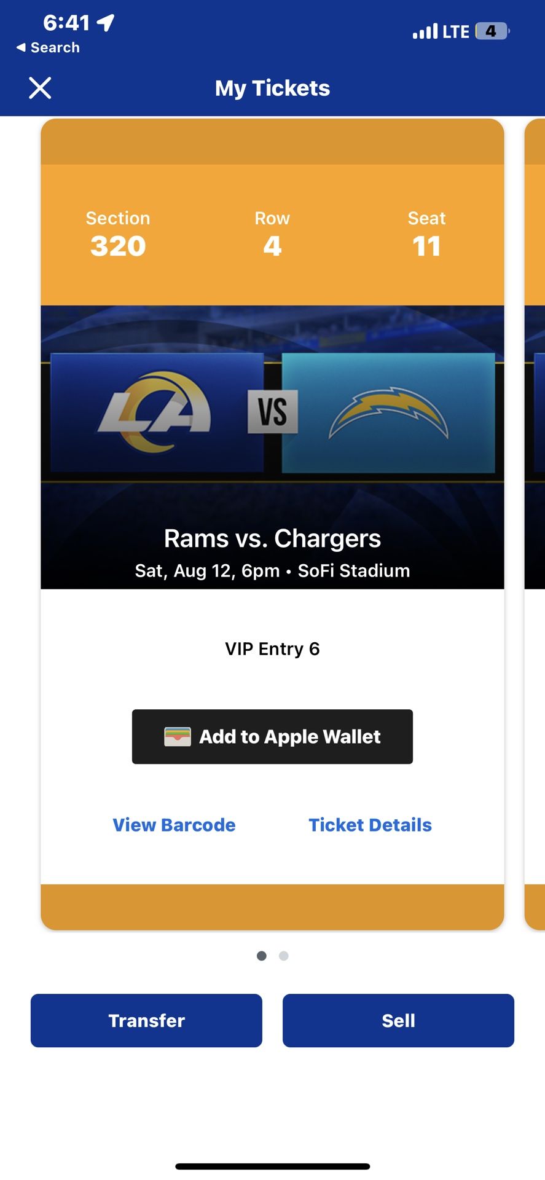Tap the My Tickets header title
Screen dimensions: 545x1180
pos(272,88)
